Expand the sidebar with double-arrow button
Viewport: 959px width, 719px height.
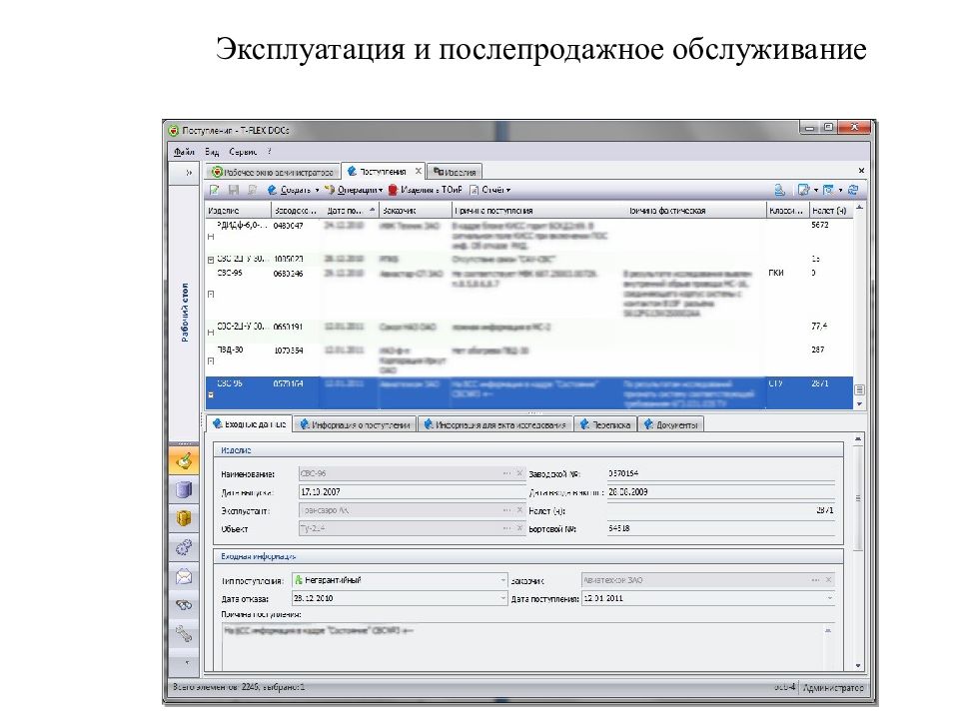189,173
